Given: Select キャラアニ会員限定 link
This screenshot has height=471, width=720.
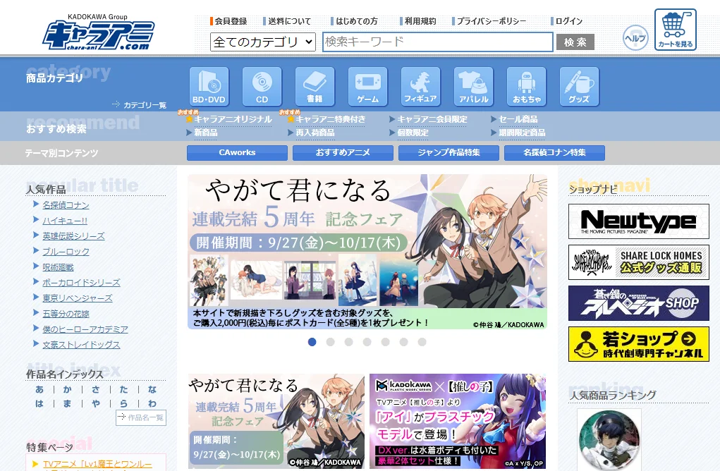Looking at the screenshot, I should (x=432, y=119).
